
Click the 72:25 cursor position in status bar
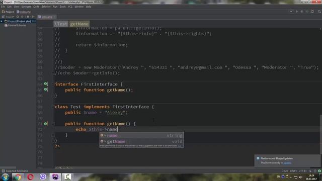tap(285, 171)
